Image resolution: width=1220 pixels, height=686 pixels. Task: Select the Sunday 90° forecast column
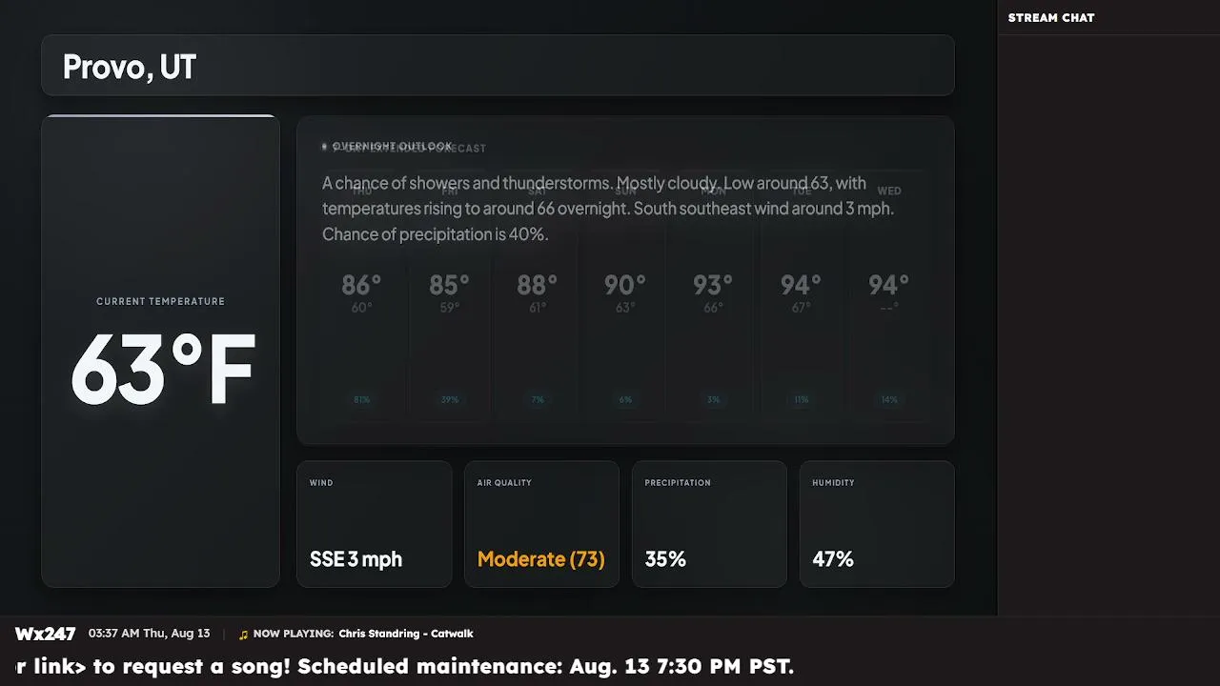[625, 299]
